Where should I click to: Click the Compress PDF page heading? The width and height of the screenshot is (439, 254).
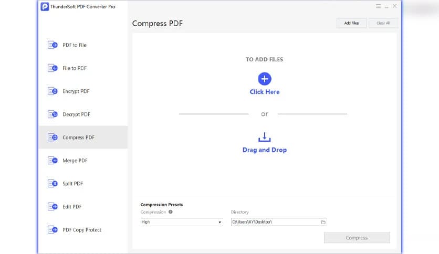[158, 23]
